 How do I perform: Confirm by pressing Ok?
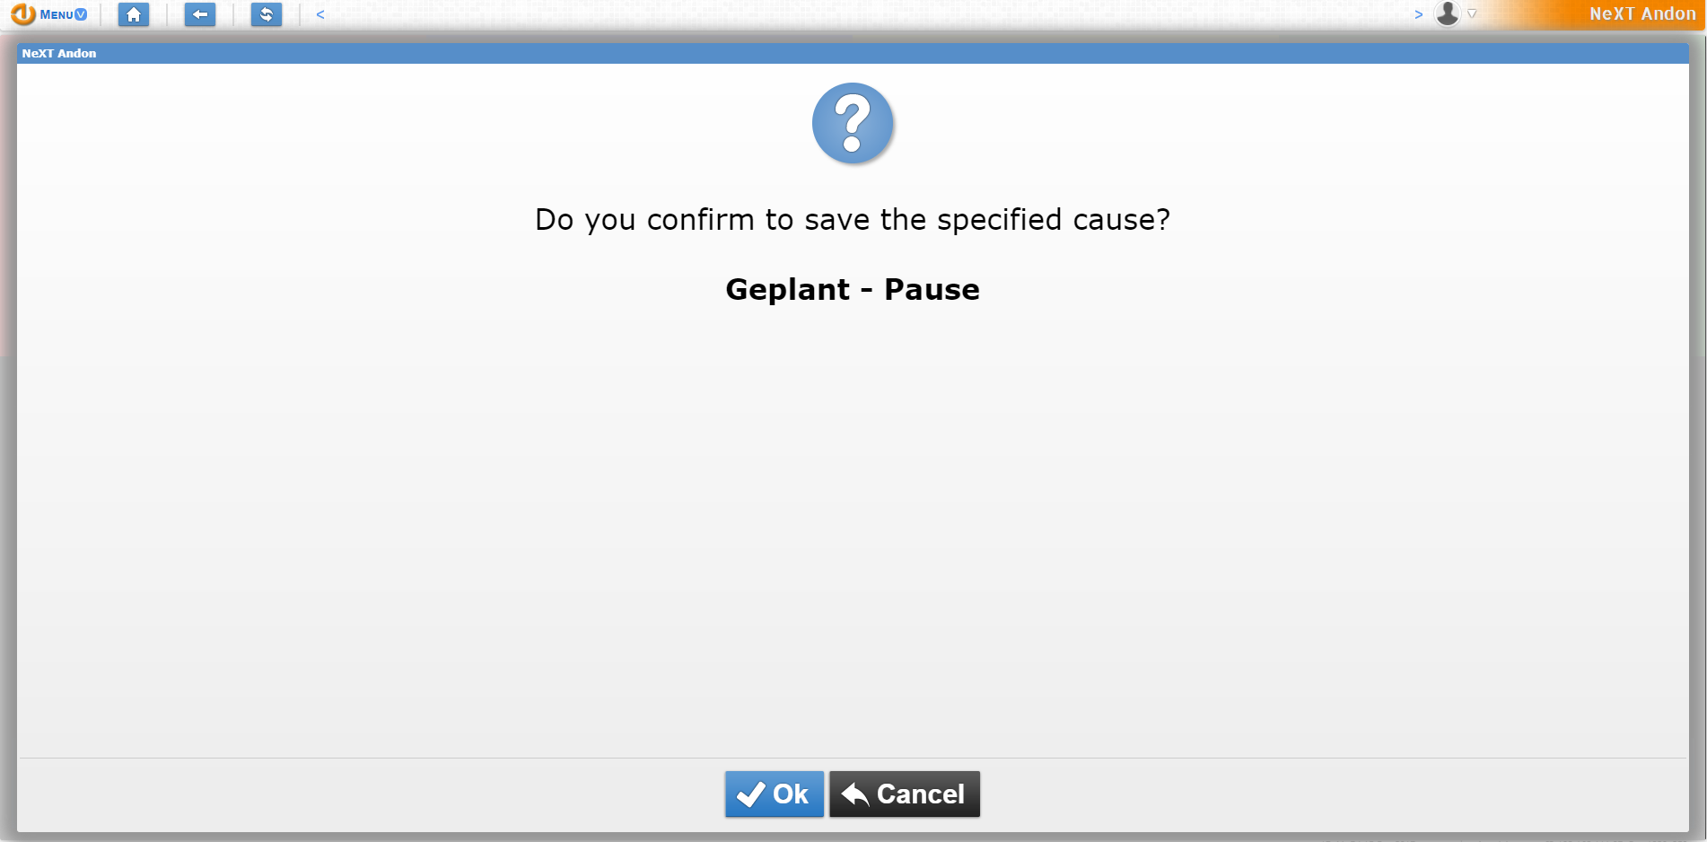click(774, 794)
